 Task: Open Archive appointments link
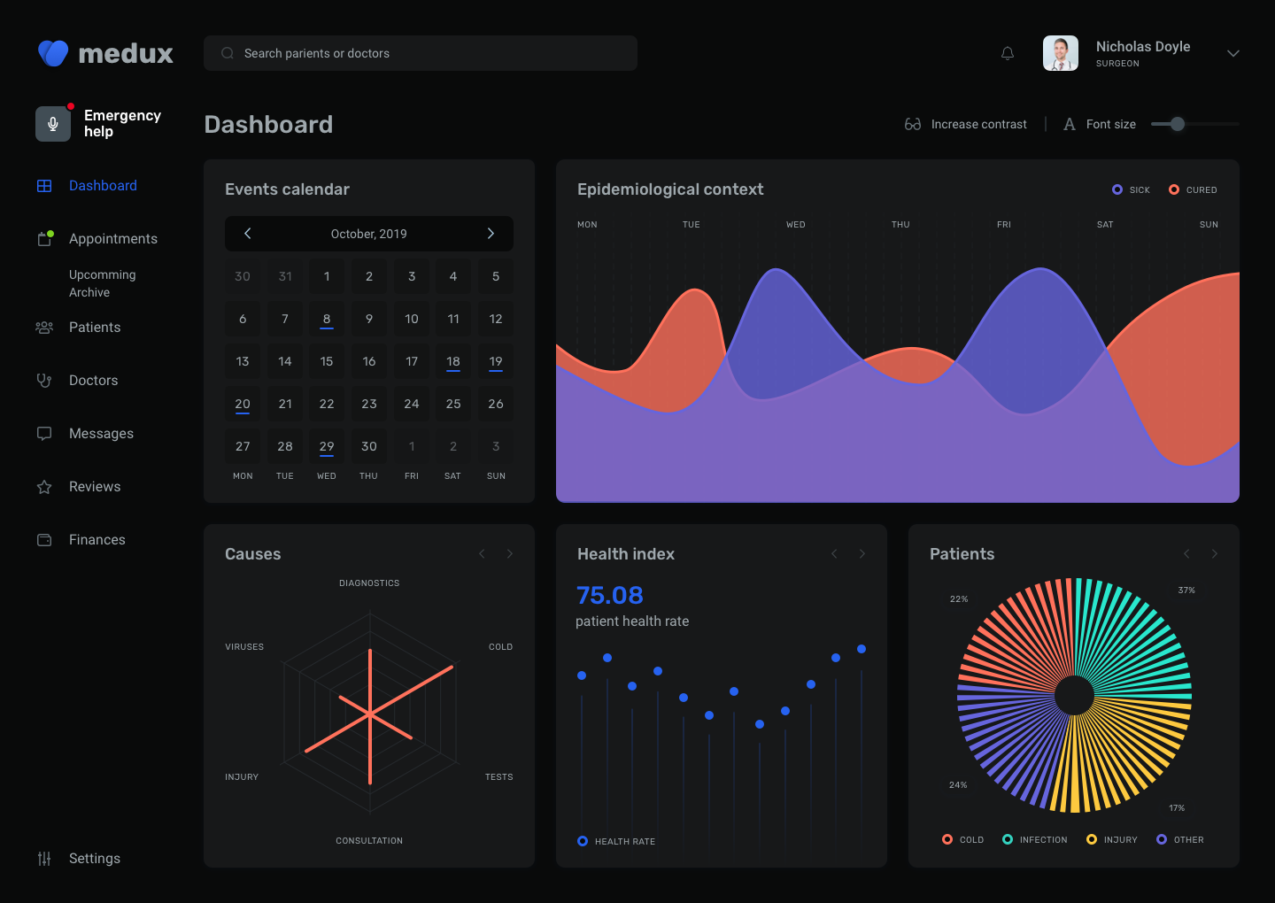[x=89, y=293]
